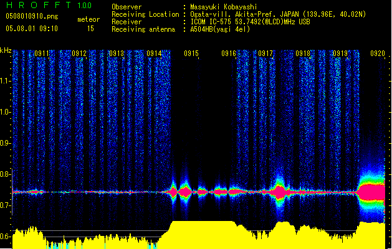Click the Receiver label

pyautogui.click(x=127, y=22)
